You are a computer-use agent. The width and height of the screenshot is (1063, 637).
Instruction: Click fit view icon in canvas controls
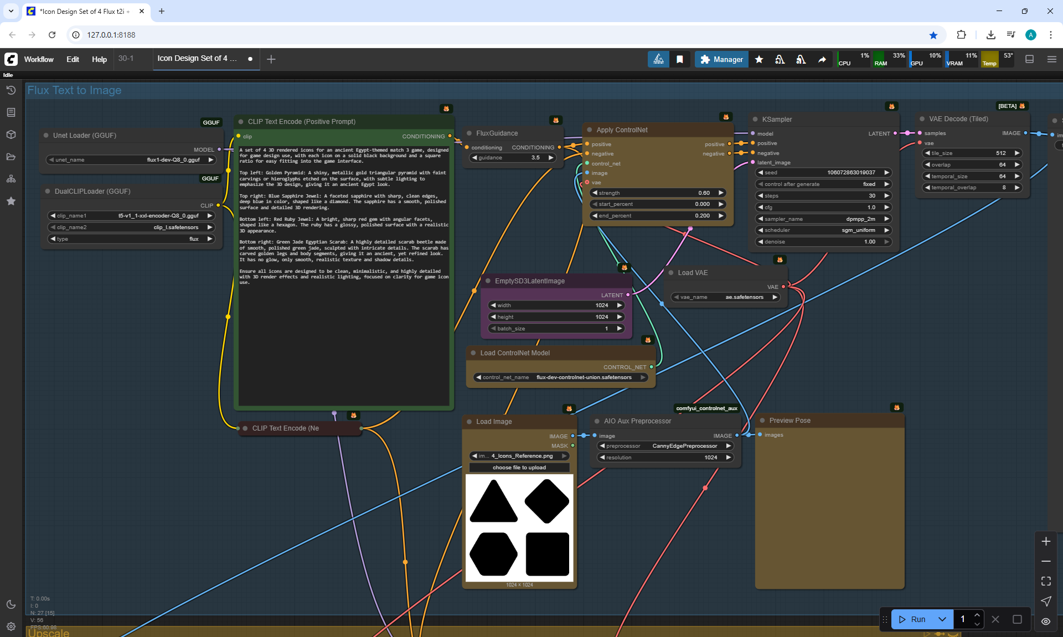coord(1045,581)
